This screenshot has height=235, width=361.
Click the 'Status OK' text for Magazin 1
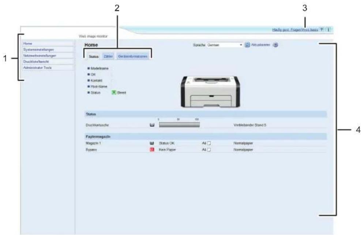coord(166,143)
